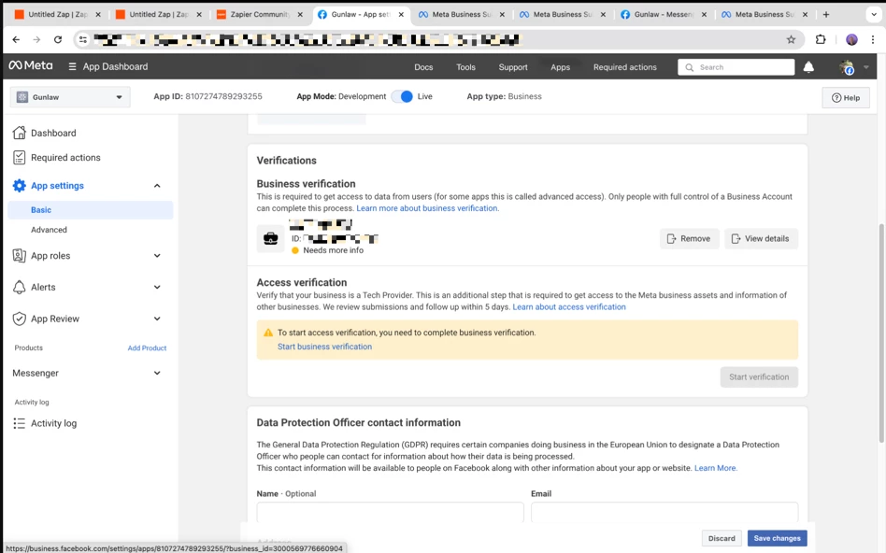Image resolution: width=886 pixels, height=553 pixels.
Task: Click the notifications bell icon
Action: click(x=808, y=67)
